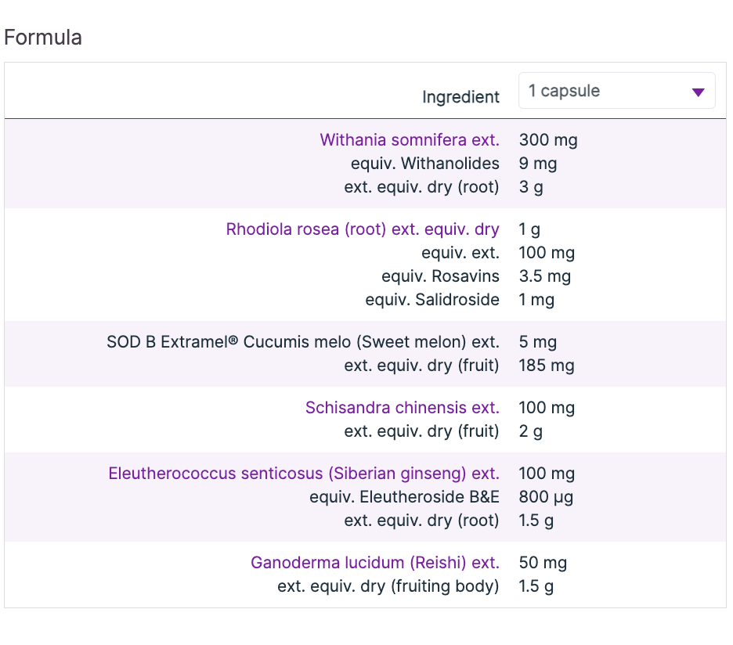
Task: Click the purple dropdown arrow triangle
Action: [699, 92]
